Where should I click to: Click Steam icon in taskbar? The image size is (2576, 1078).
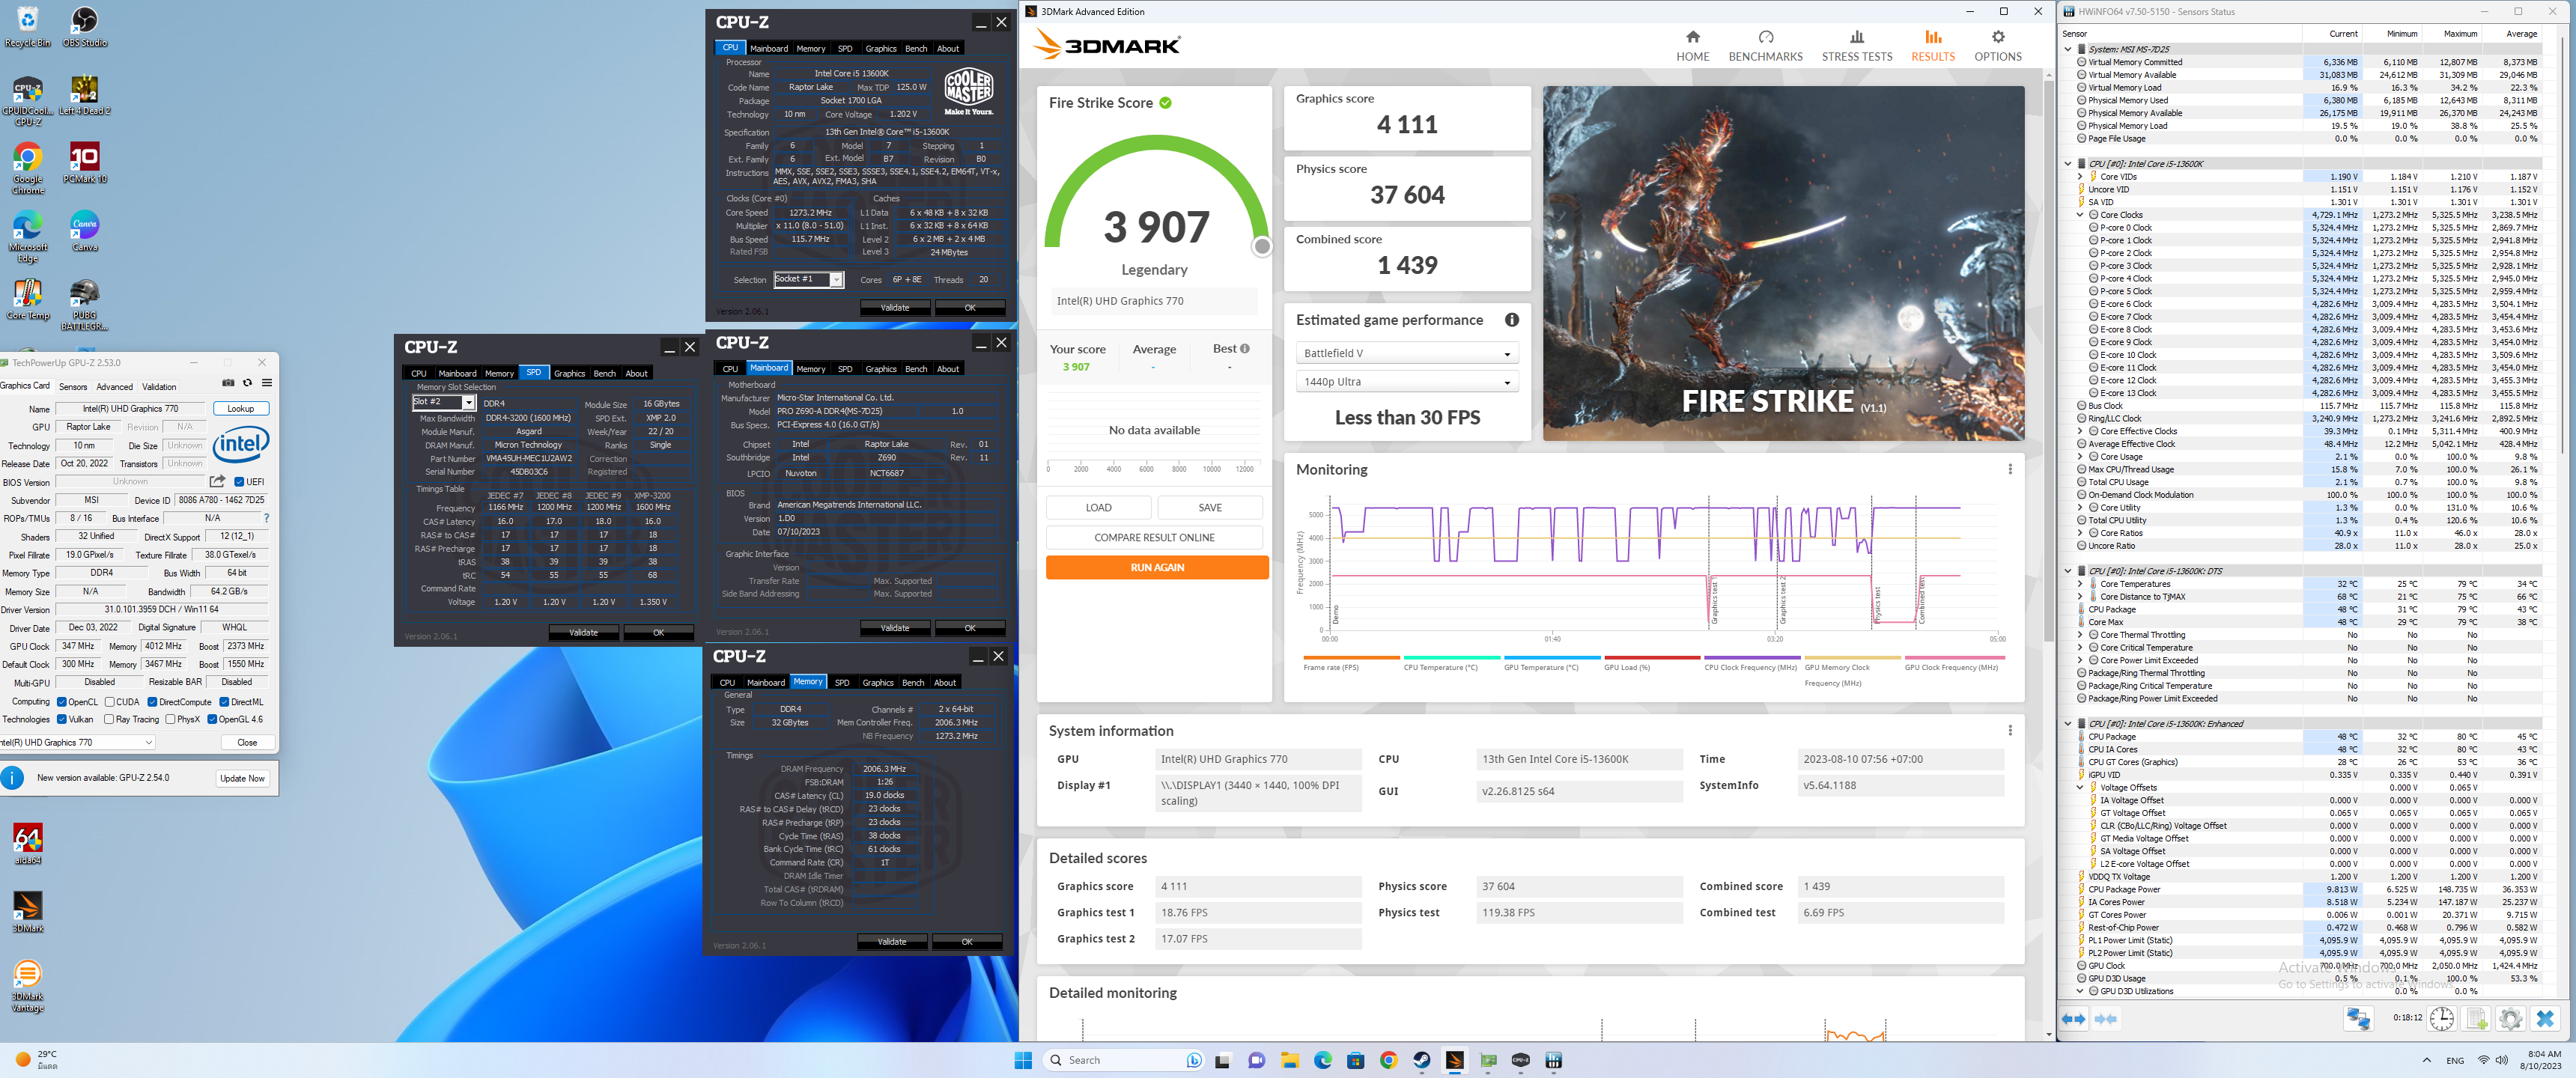[1421, 1060]
